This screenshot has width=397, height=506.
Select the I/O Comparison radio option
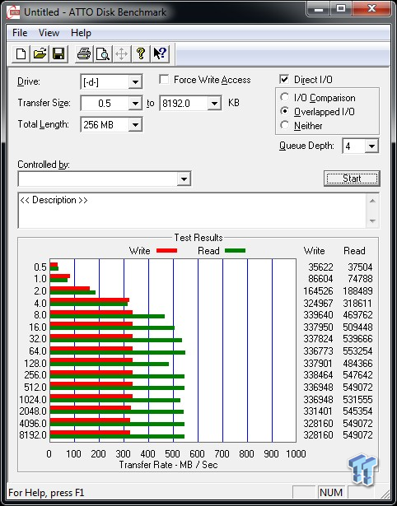pyautogui.click(x=285, y=97)
